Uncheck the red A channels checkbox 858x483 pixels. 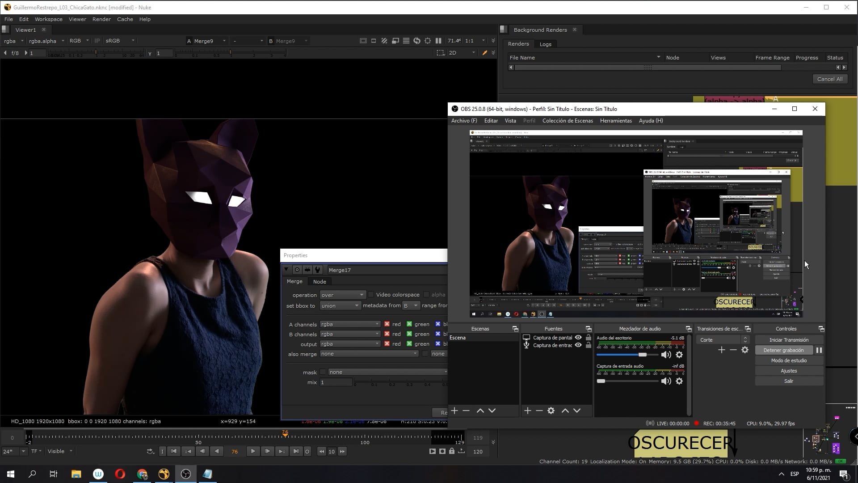387,324
